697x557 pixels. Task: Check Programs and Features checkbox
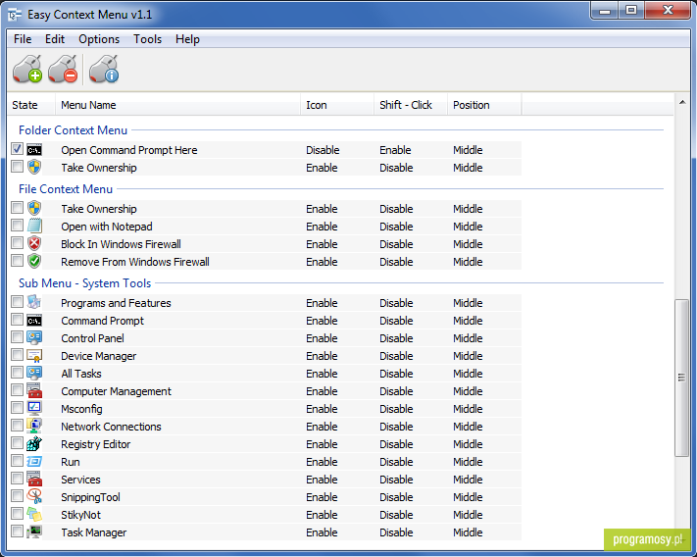[x=17, y=302]
